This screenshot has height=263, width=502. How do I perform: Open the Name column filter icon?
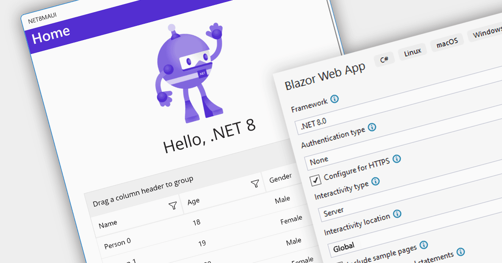[x=172, y=205]
